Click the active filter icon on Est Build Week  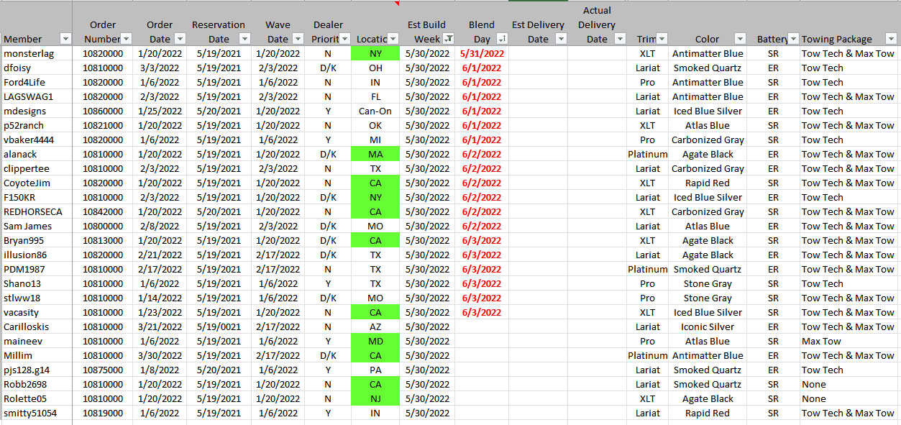[448, 39]
